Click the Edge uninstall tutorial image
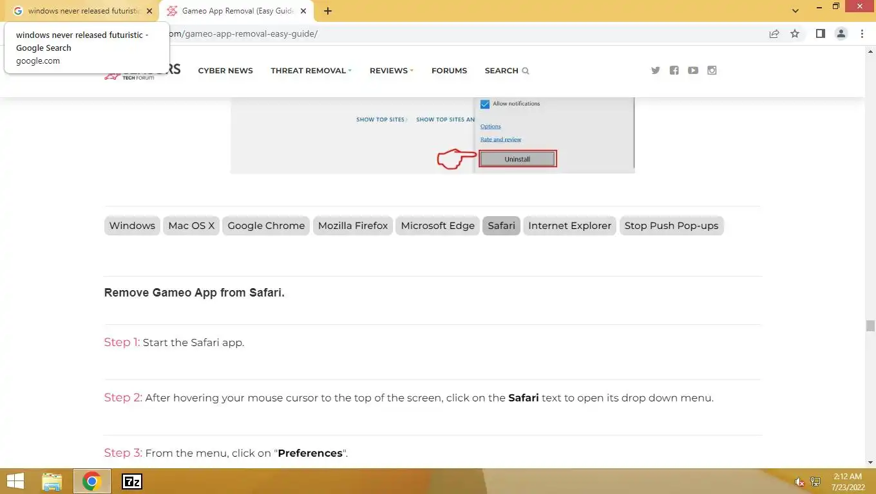Viewport: 876px width, 494px height. point(432,135)
